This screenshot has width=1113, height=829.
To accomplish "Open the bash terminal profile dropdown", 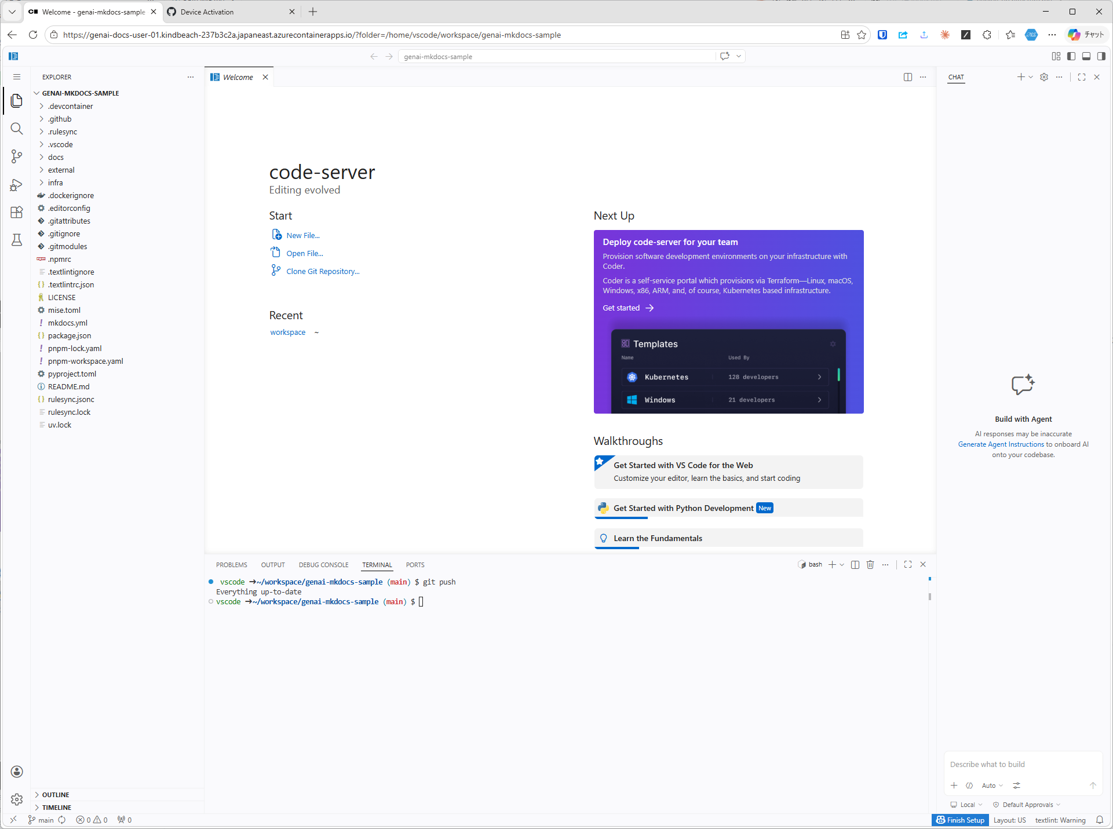I will 841,564.
